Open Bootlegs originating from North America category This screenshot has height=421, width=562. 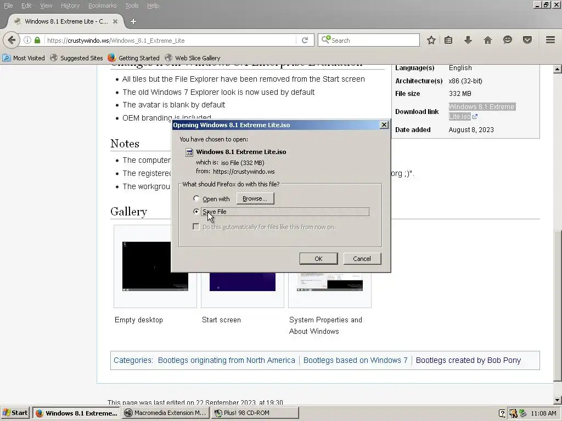point(227,360)
